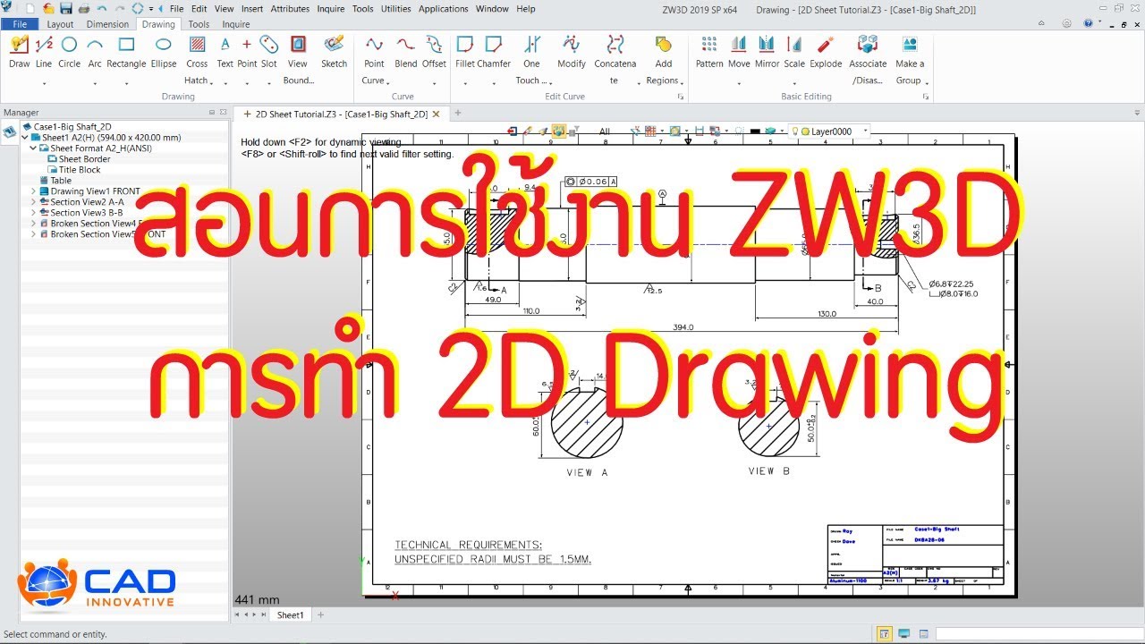Select Title Block in the Manager tree

point(80,170)
